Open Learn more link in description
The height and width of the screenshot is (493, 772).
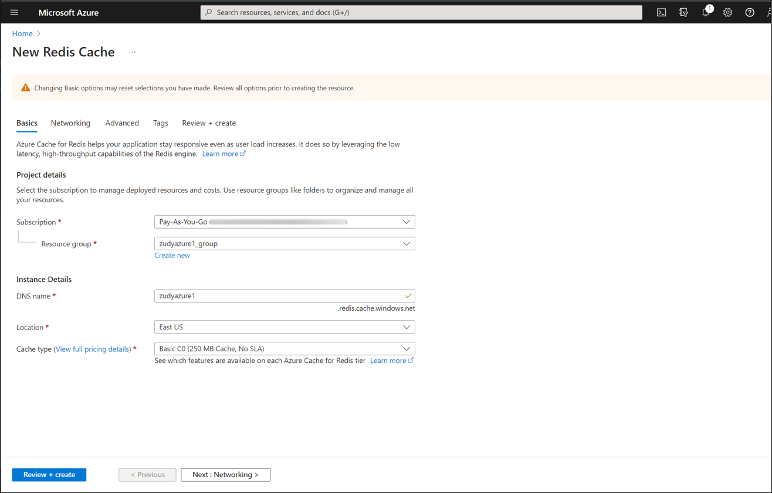(224, 154)
